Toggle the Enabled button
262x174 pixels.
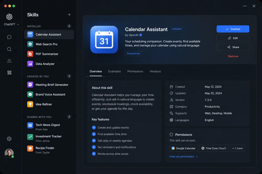tap(233, 29)
